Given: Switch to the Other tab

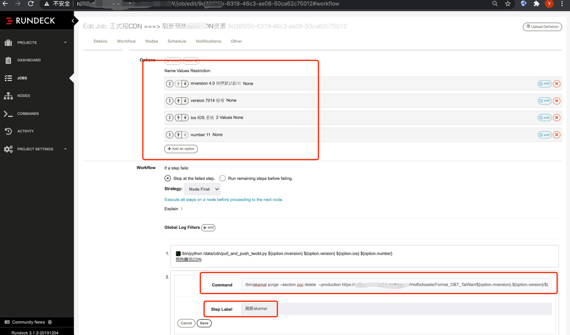Looking at the screenshot, I should [x=236, y=41].
